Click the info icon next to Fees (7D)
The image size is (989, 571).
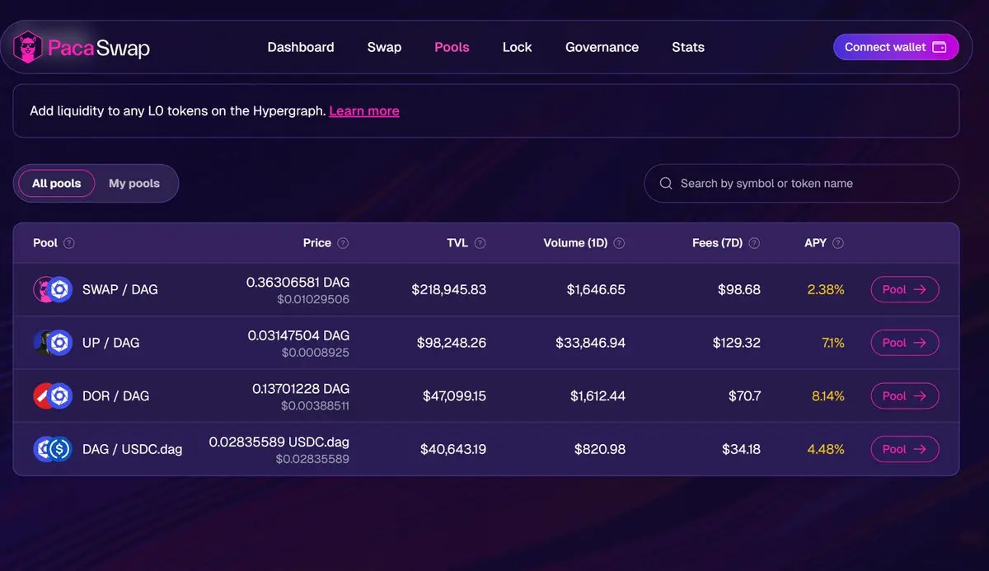754,243
